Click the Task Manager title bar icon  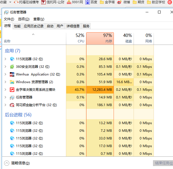click(6, 12)
